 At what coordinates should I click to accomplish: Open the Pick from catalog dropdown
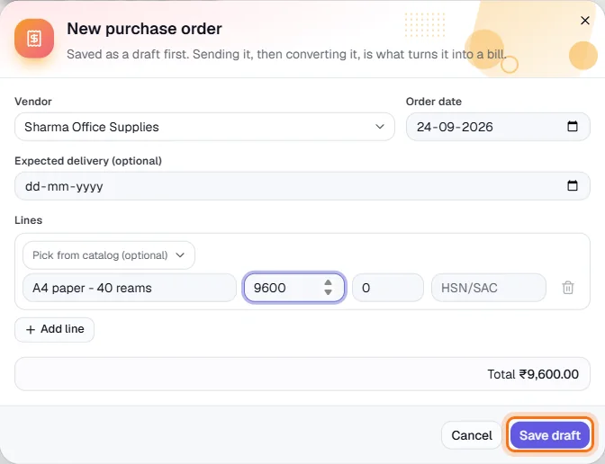pyautogui.click(x=109, y=255)
